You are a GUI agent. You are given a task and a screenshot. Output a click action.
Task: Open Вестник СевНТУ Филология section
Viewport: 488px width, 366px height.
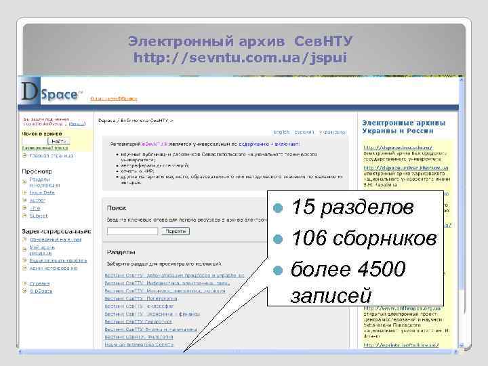[139, 337]
